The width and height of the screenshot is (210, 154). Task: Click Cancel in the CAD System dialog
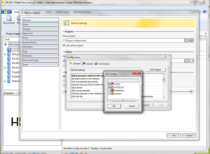pos(132,106)
